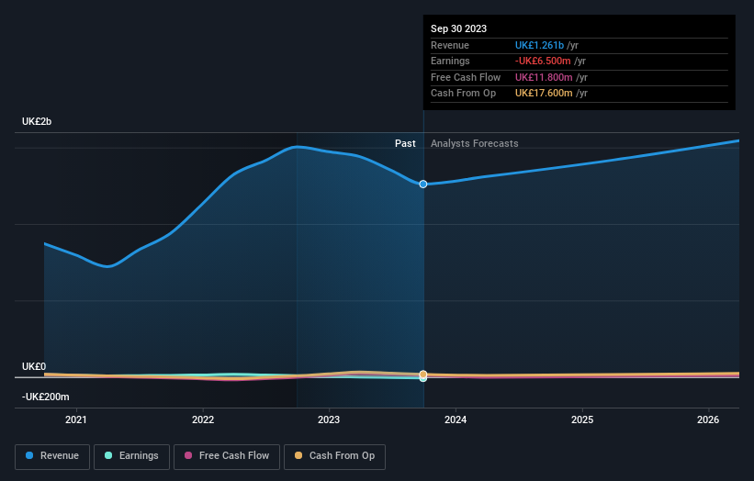The image size is (754, 481).
Task: Click the Sep 30 2023 tooltip date
Action: 459,28
